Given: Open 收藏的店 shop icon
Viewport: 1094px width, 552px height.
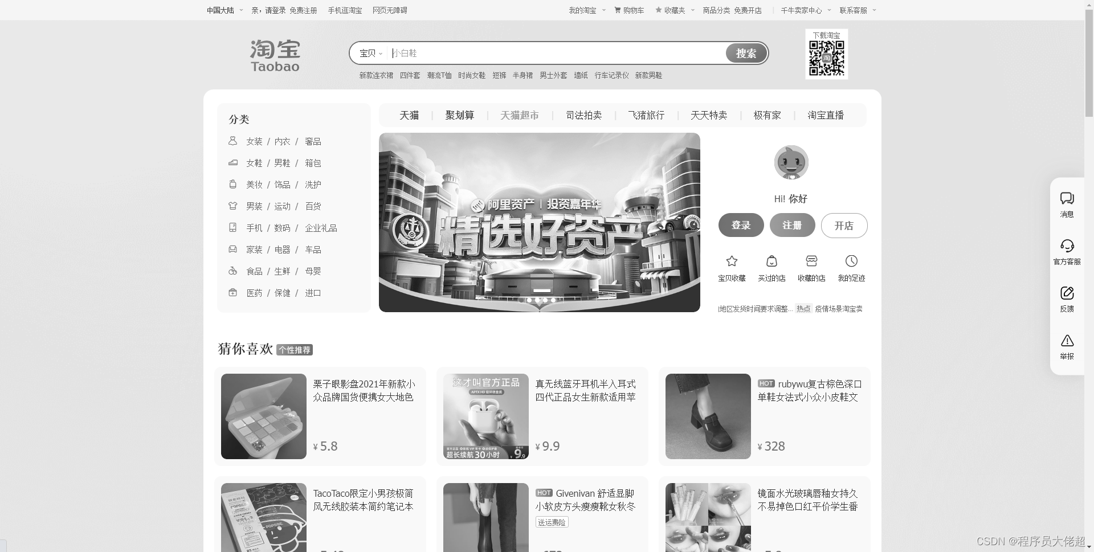Looking at the screenshot, I should 811,261.
